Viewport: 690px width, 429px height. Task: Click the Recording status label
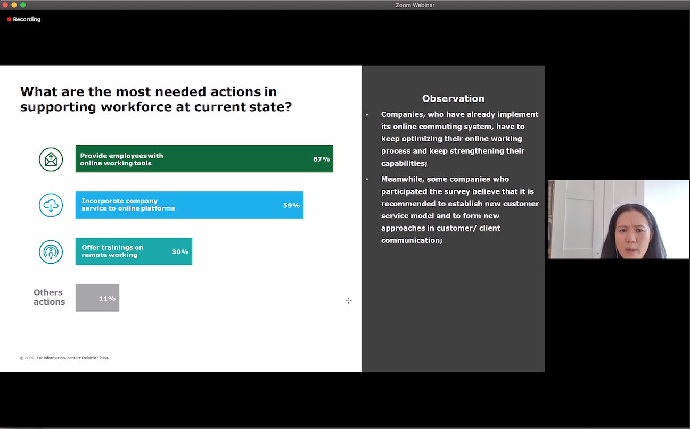point(27,19)
